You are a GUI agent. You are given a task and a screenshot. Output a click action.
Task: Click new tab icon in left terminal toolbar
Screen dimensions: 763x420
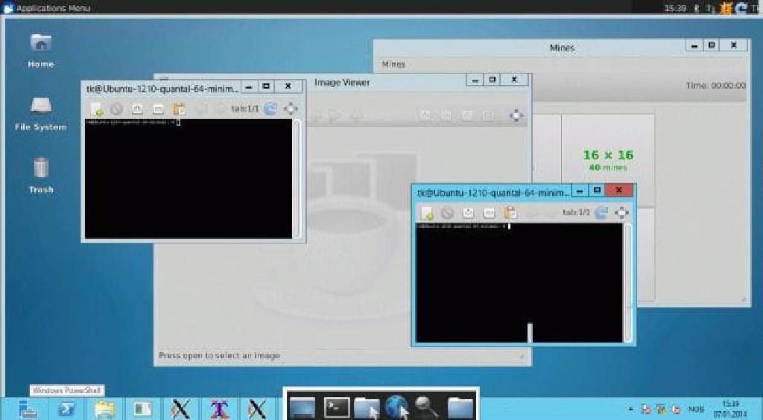click(96, 109)
